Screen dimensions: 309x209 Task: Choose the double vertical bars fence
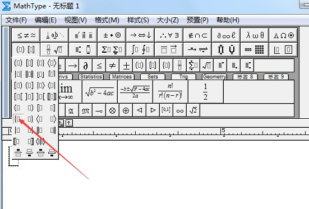30,75
